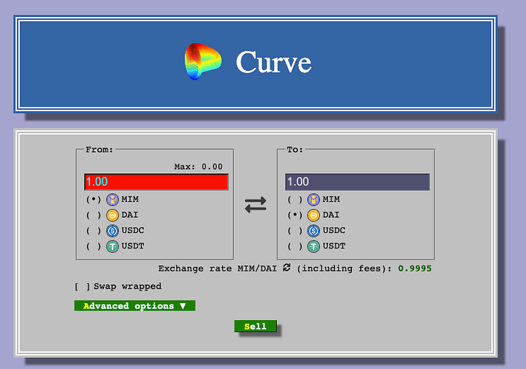
Task: Click Exchange rate MIM/DAI text
Action: [218, 268]
